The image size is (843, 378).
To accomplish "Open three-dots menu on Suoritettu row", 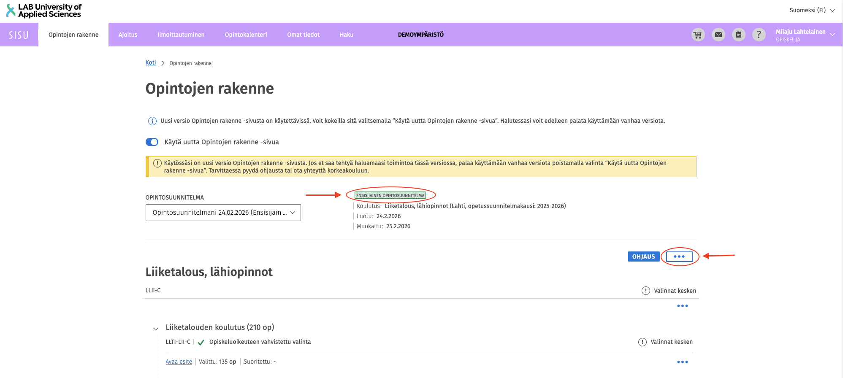I will [x=682, y=362].
